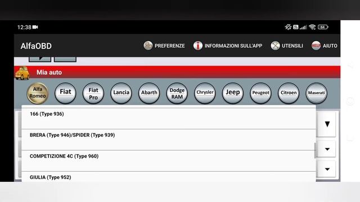
Task: Collapse the model dropdown with large arrow
Action: (x=327, y=124)
